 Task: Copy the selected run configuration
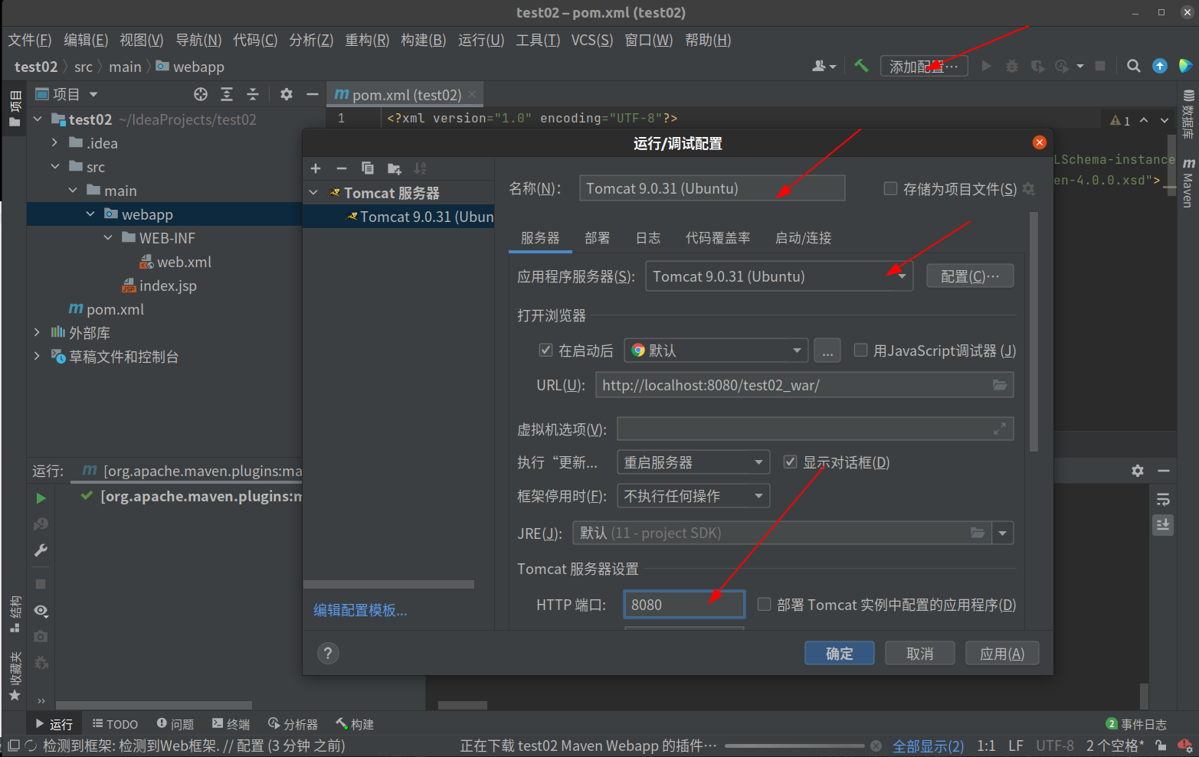click(x=368, y=168)
